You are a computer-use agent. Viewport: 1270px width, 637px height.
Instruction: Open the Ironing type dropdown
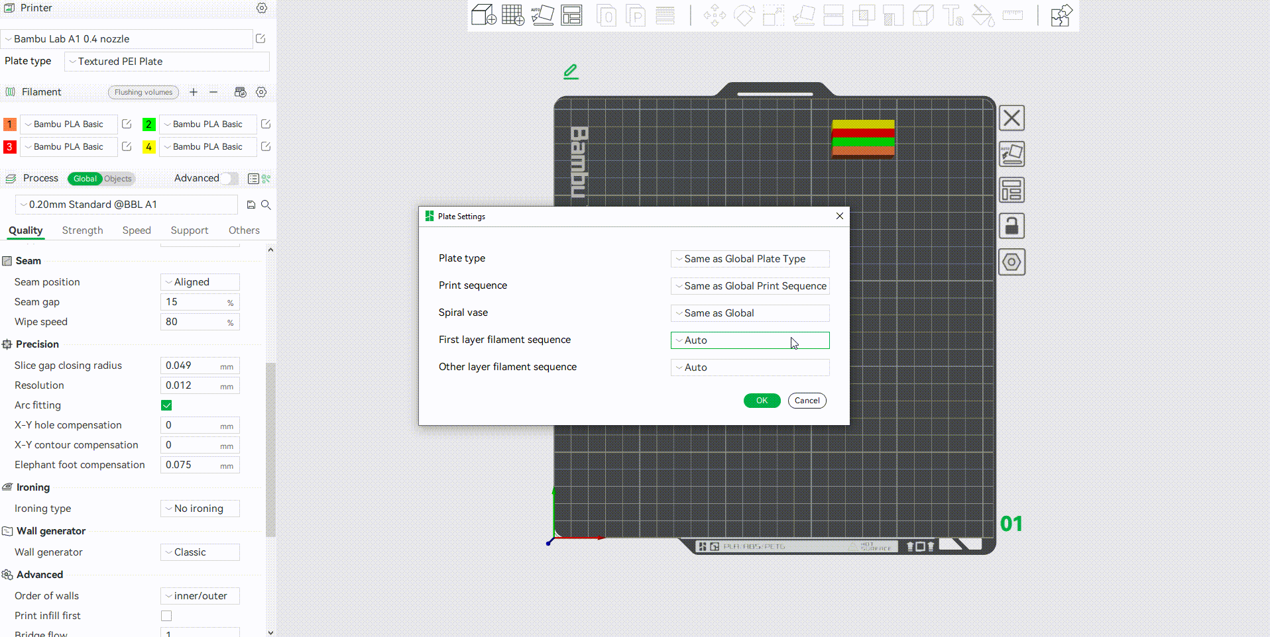click(200, 509)
